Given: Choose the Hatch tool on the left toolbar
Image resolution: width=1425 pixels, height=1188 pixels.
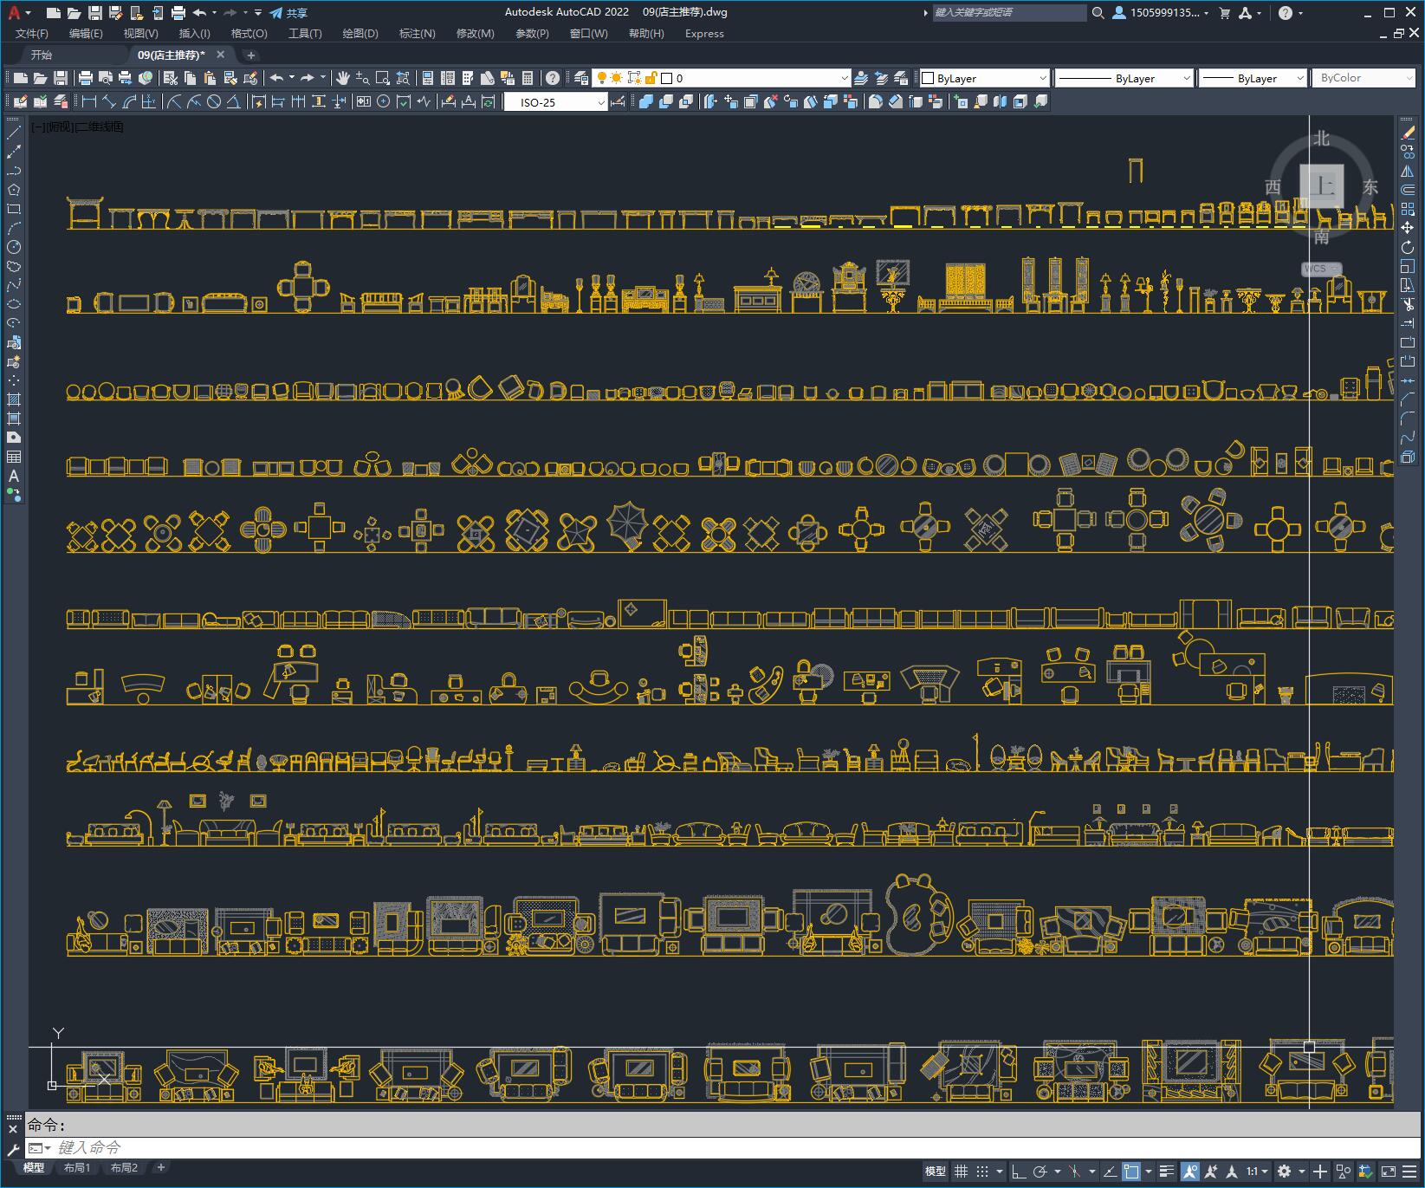Looking at the screenshot, I should (x=14, y=399).
